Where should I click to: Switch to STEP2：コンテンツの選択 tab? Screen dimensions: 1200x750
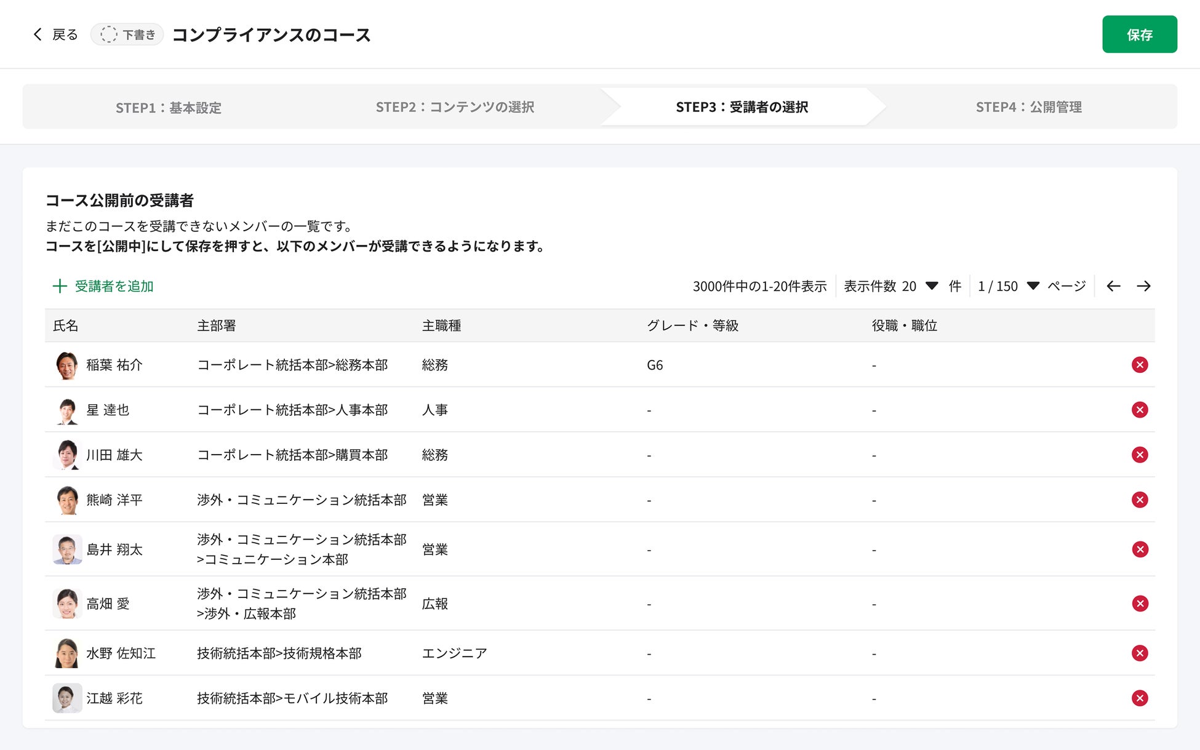pos(455,107)
